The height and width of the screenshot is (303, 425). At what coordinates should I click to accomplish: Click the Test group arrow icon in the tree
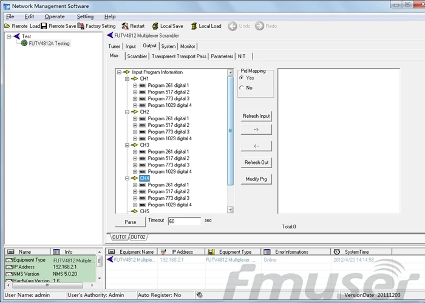(17, 36)
